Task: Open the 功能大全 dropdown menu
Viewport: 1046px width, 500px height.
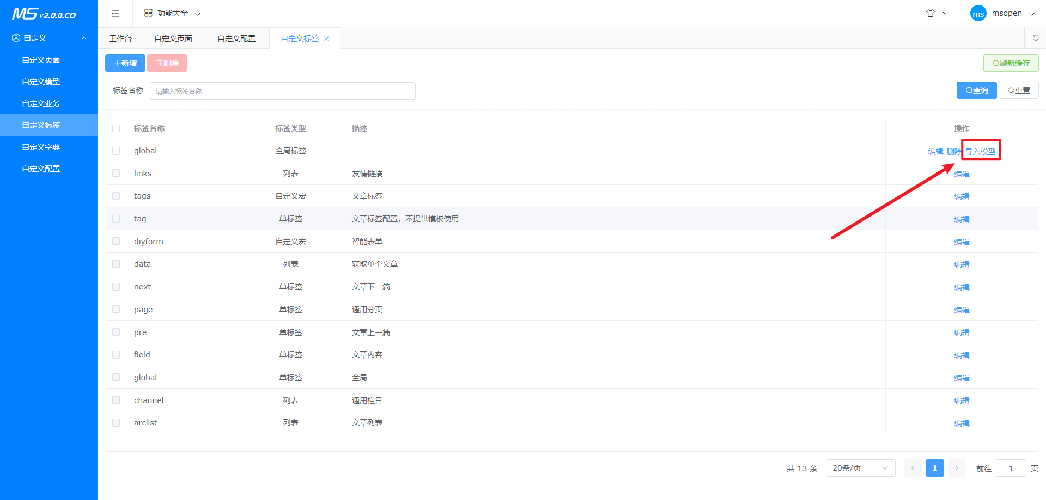Action: 172,14
